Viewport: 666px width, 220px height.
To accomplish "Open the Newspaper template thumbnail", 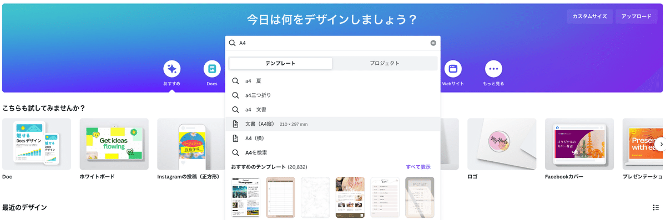I will click(246, 198).
